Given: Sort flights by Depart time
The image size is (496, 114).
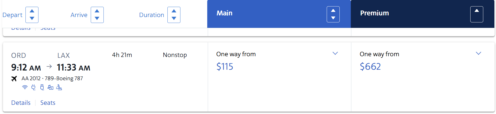Looking at the screenshot, I should 32,15.
